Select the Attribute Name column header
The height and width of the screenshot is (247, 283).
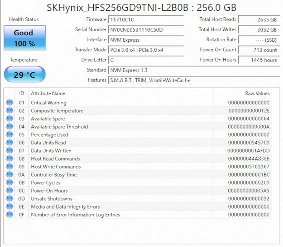click(x=48, y=93)
